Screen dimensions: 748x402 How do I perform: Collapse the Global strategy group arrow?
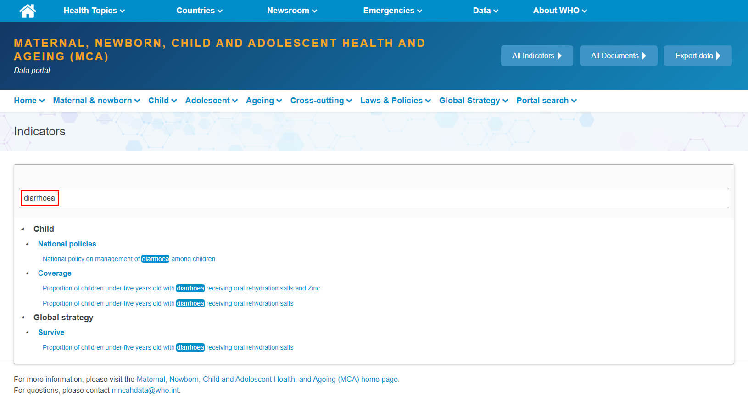[x=23, y=317]
